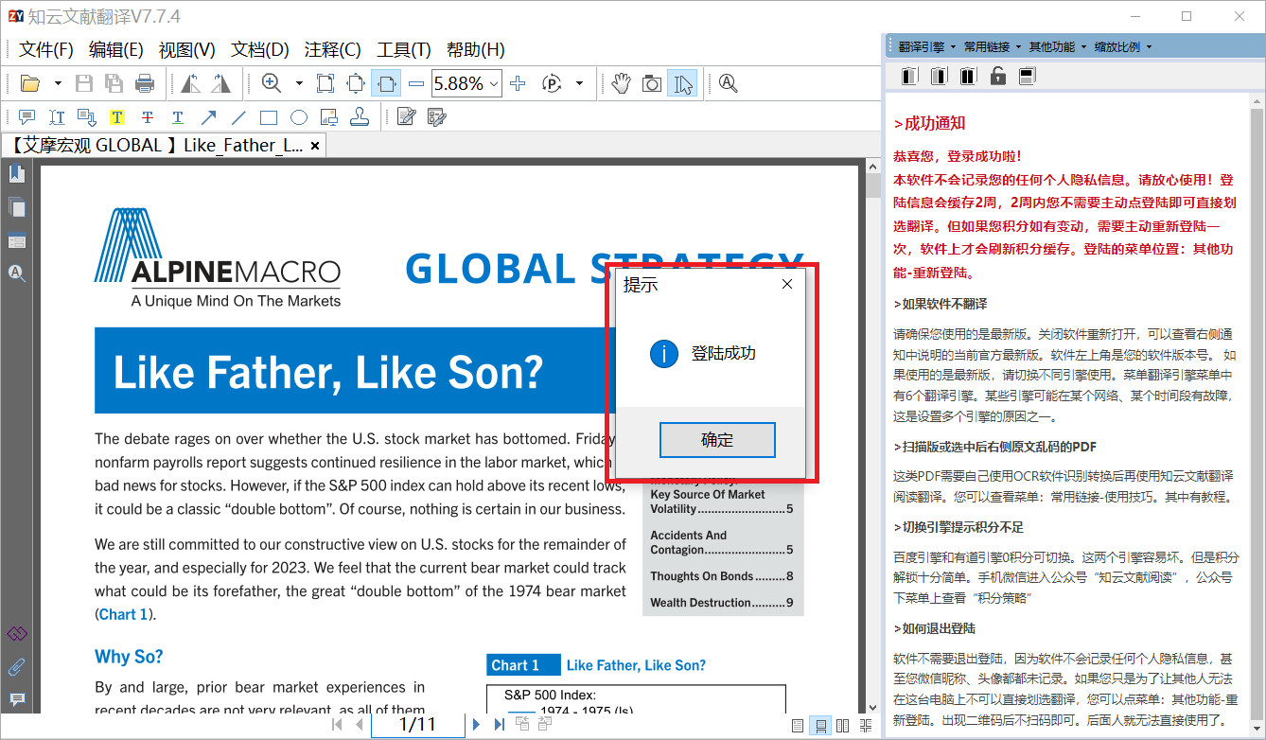This screenshot has height=740, width=1266.
Task: Select the Arrow drawing tool
Action: tap(208, 117)
